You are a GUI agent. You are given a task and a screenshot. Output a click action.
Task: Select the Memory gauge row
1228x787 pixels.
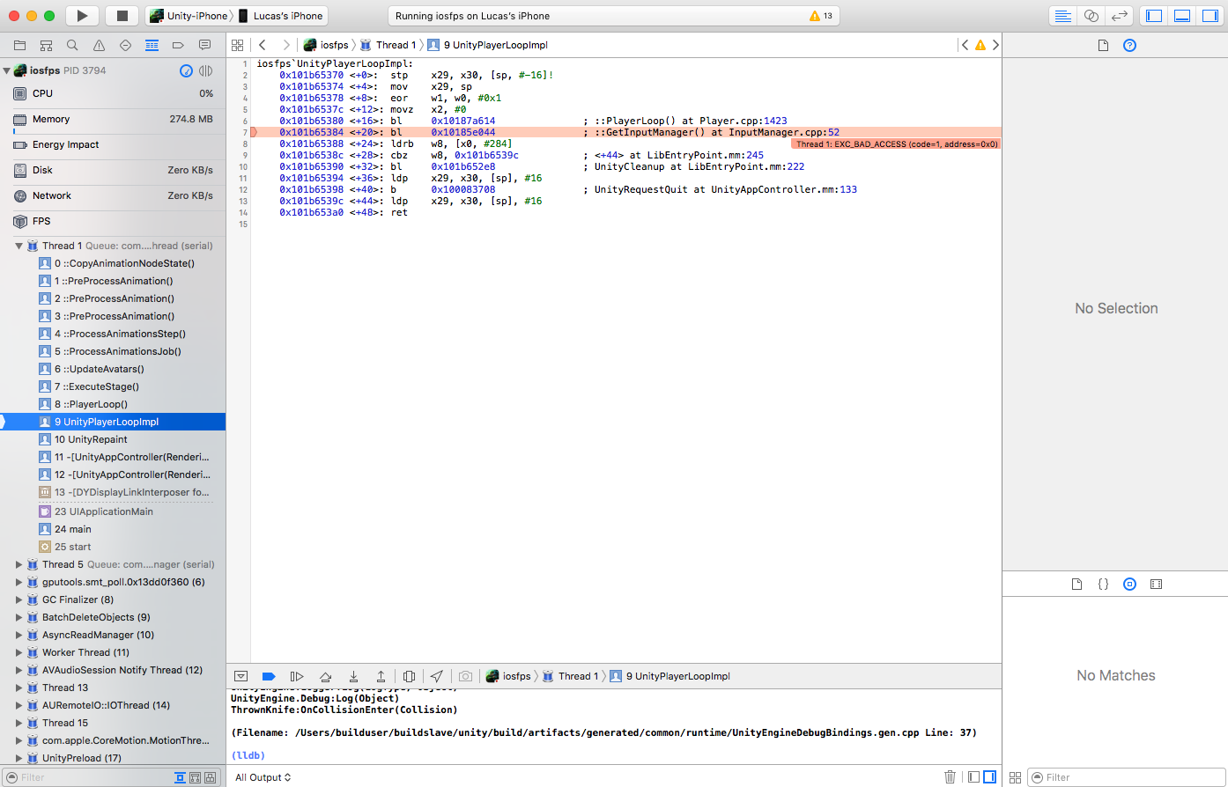[113, 119]
